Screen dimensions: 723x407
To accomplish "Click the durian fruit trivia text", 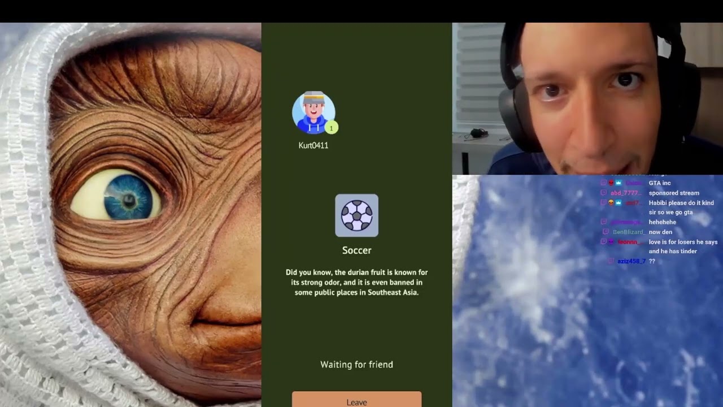I will [356, 283].
